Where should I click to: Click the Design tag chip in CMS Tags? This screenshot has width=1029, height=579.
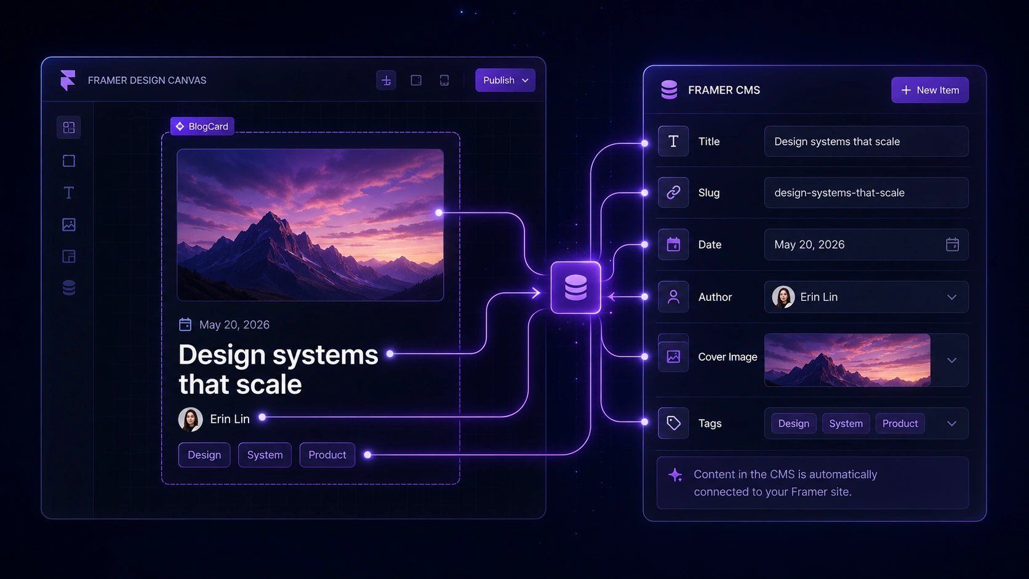coord(794,423)
